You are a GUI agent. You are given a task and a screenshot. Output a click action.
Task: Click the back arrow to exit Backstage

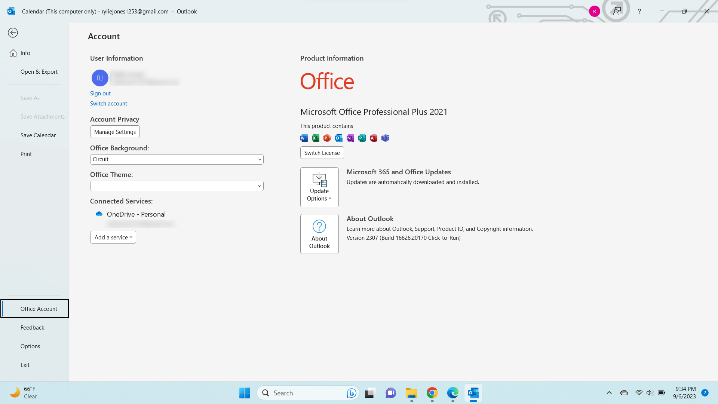13,33
